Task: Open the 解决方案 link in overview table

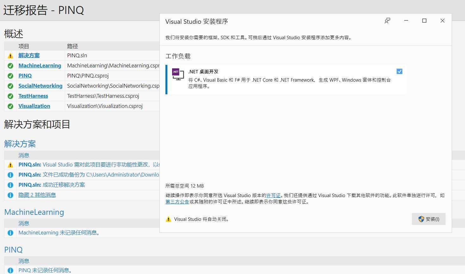Action: click(x=29, y=55)
